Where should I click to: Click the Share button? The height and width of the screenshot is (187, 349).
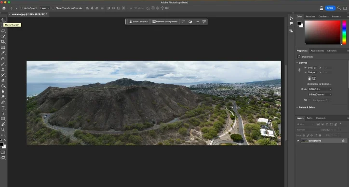pyautogui.click(x=330, y=8)
